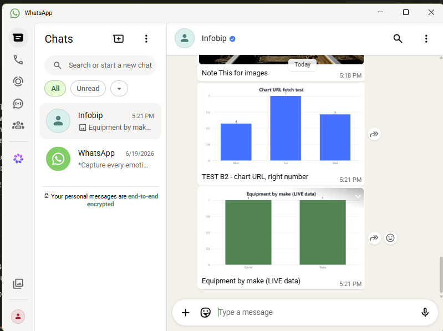This screenshot has width=443, height=331.
Task: Click the 'Equipment by make (LIVE data)' message caption
Action: tap(251, 281)
